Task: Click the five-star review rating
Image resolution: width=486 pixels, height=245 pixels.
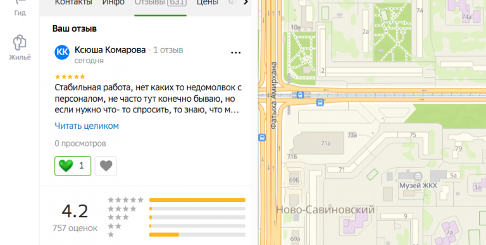Action: (70, 76)
